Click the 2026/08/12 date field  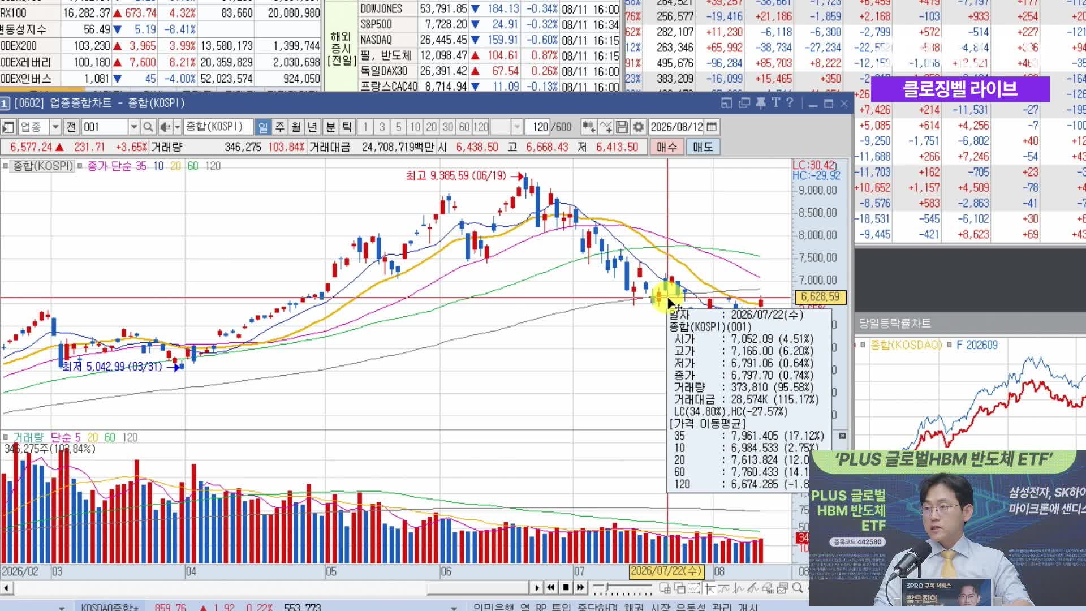tap(677, 127)
